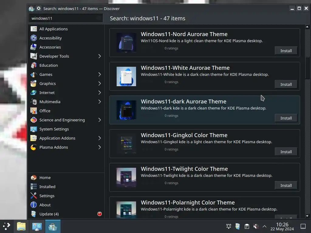Toggle the muted volume tray icon
The height and width of the screenshot is (233, 311).
[256, 226]
